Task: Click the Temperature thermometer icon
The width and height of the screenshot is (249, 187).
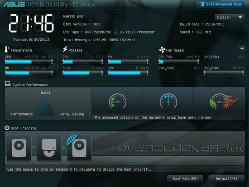Action: coord(6,49)
